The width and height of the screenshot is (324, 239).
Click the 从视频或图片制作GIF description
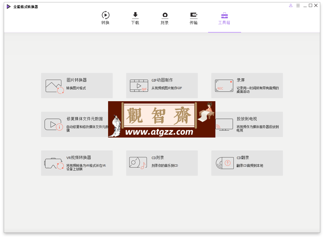click(167, 88)
